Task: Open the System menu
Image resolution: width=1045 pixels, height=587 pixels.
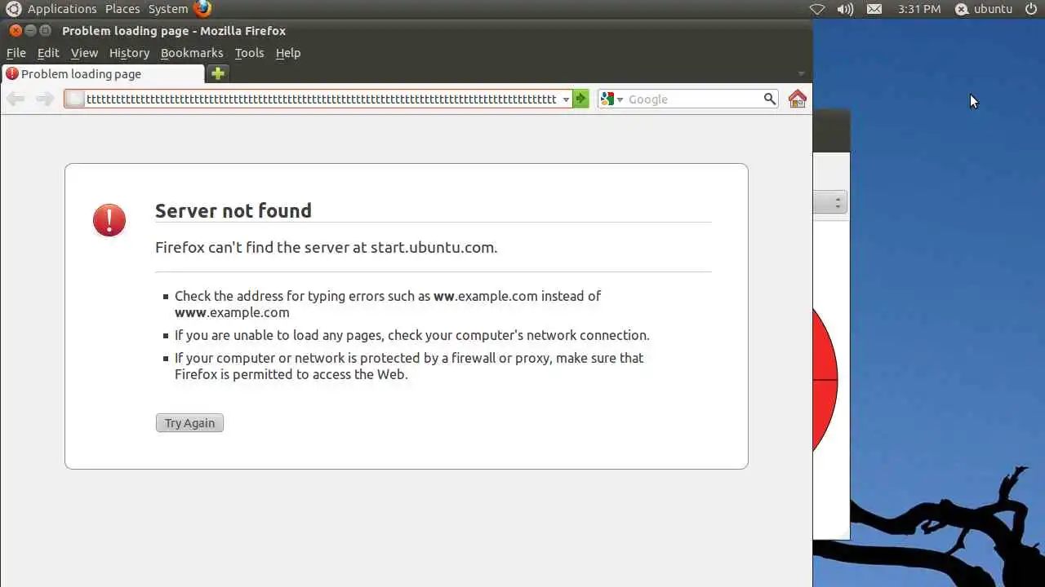Action: click(x=168, y=9)
